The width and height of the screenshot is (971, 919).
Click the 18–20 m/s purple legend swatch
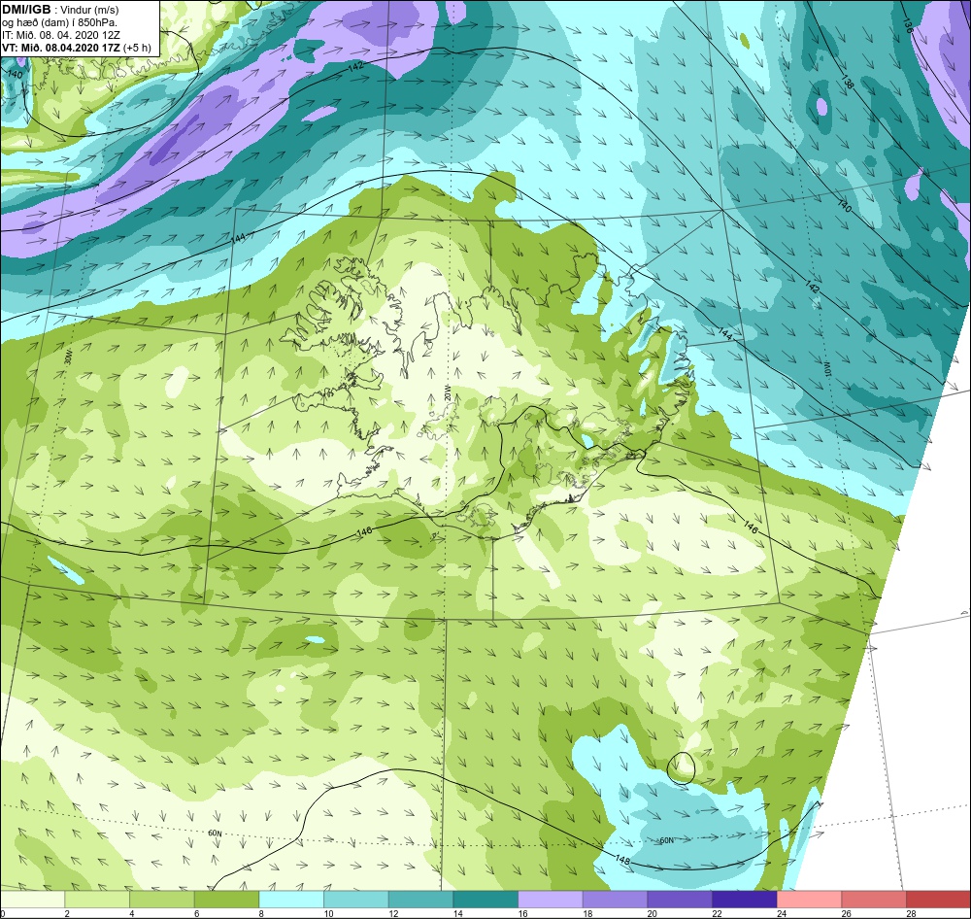tap(615, 900)
